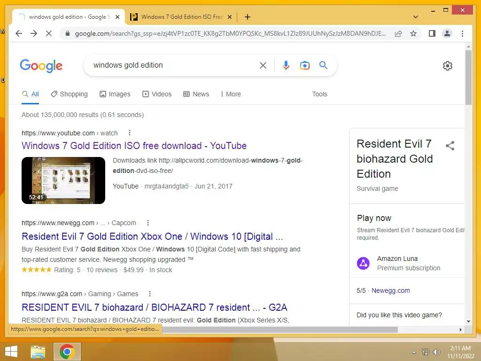Clear the search query text
Image resolution: width=481 pixels, height=361 pixels.
(x=263, y=65)
